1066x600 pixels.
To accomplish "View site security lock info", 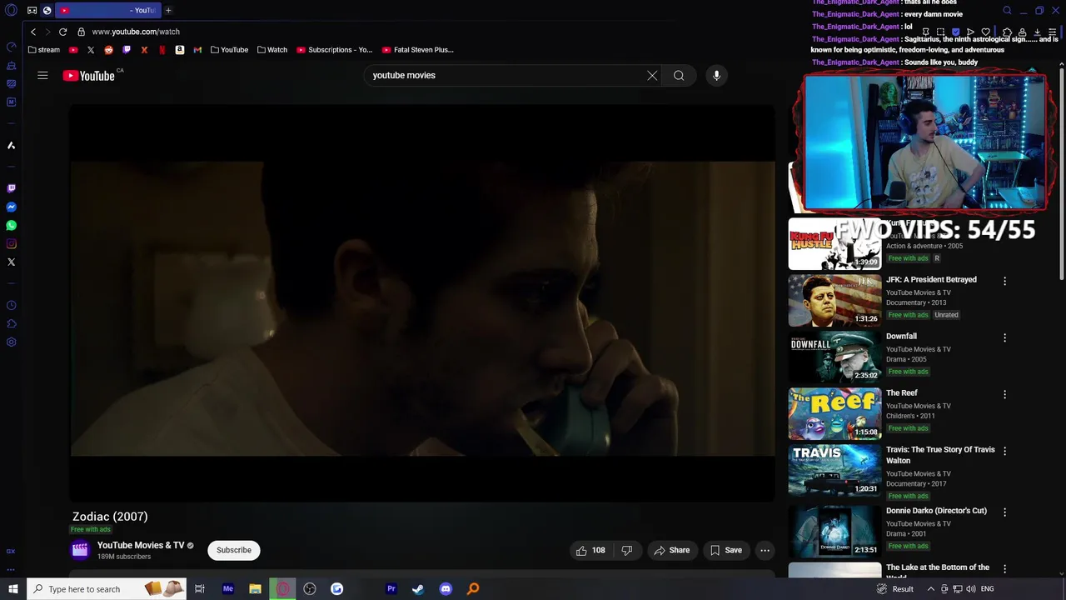I will (x=81, y=32).
